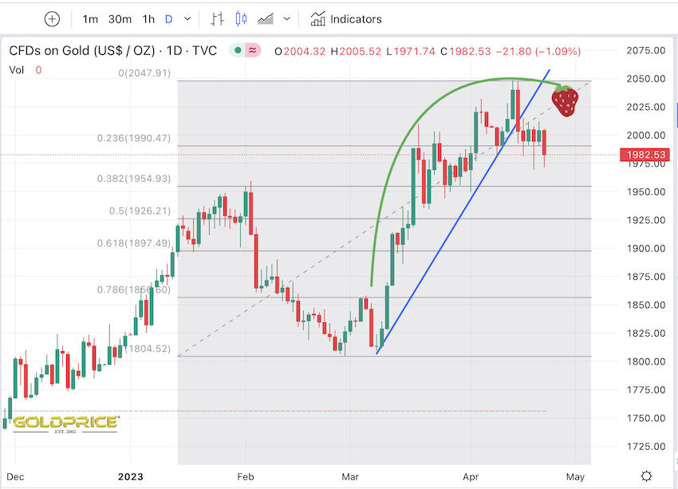678x489 pixels.
Task: Select the candlestick chart style icon
Action: 243,19
